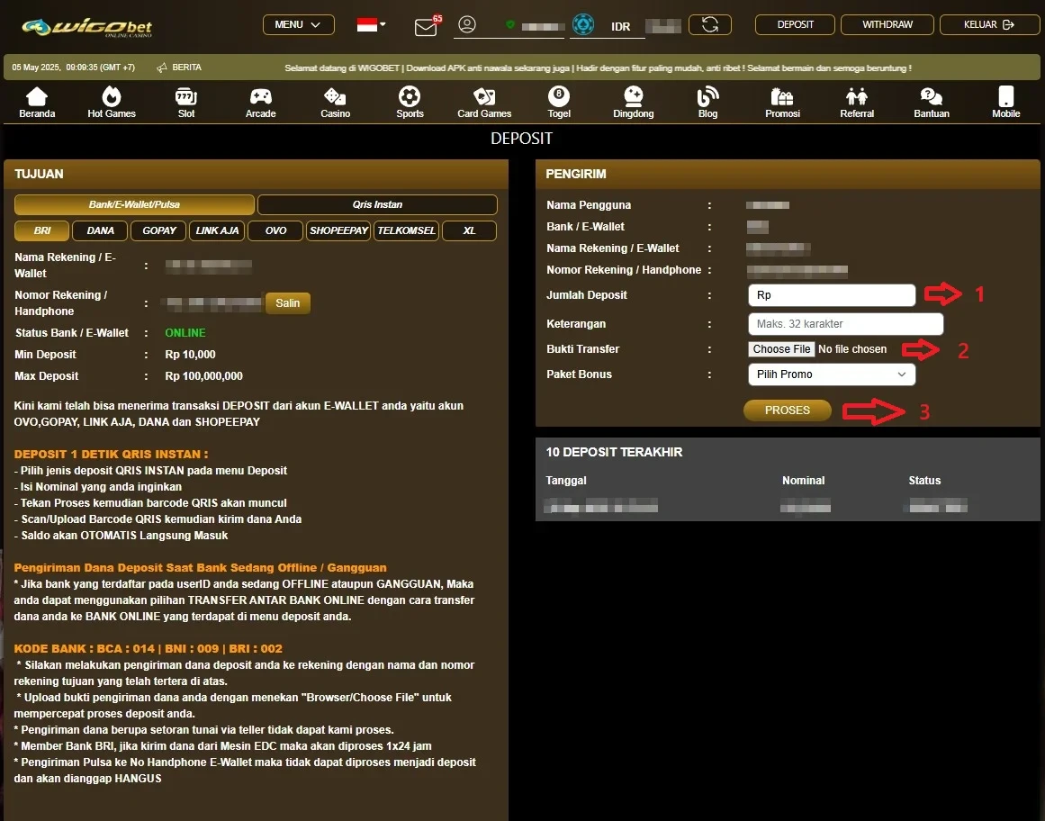The height and width of the screenshot is (821, 1045).
Task: Open the Dingdong icon
Action: (x=633, y=96)
